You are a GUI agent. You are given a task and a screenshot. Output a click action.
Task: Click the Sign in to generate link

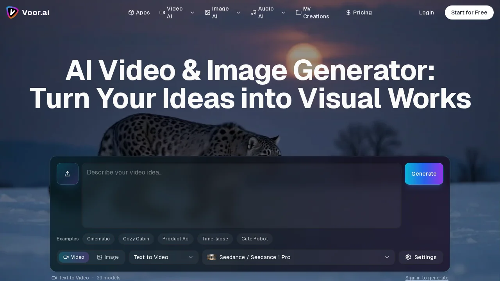coord(427,277)
